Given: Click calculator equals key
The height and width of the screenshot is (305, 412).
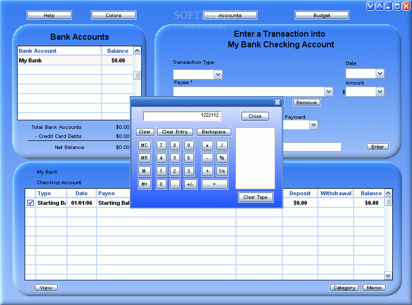Looking at the screenshot, I should point(215,184).
